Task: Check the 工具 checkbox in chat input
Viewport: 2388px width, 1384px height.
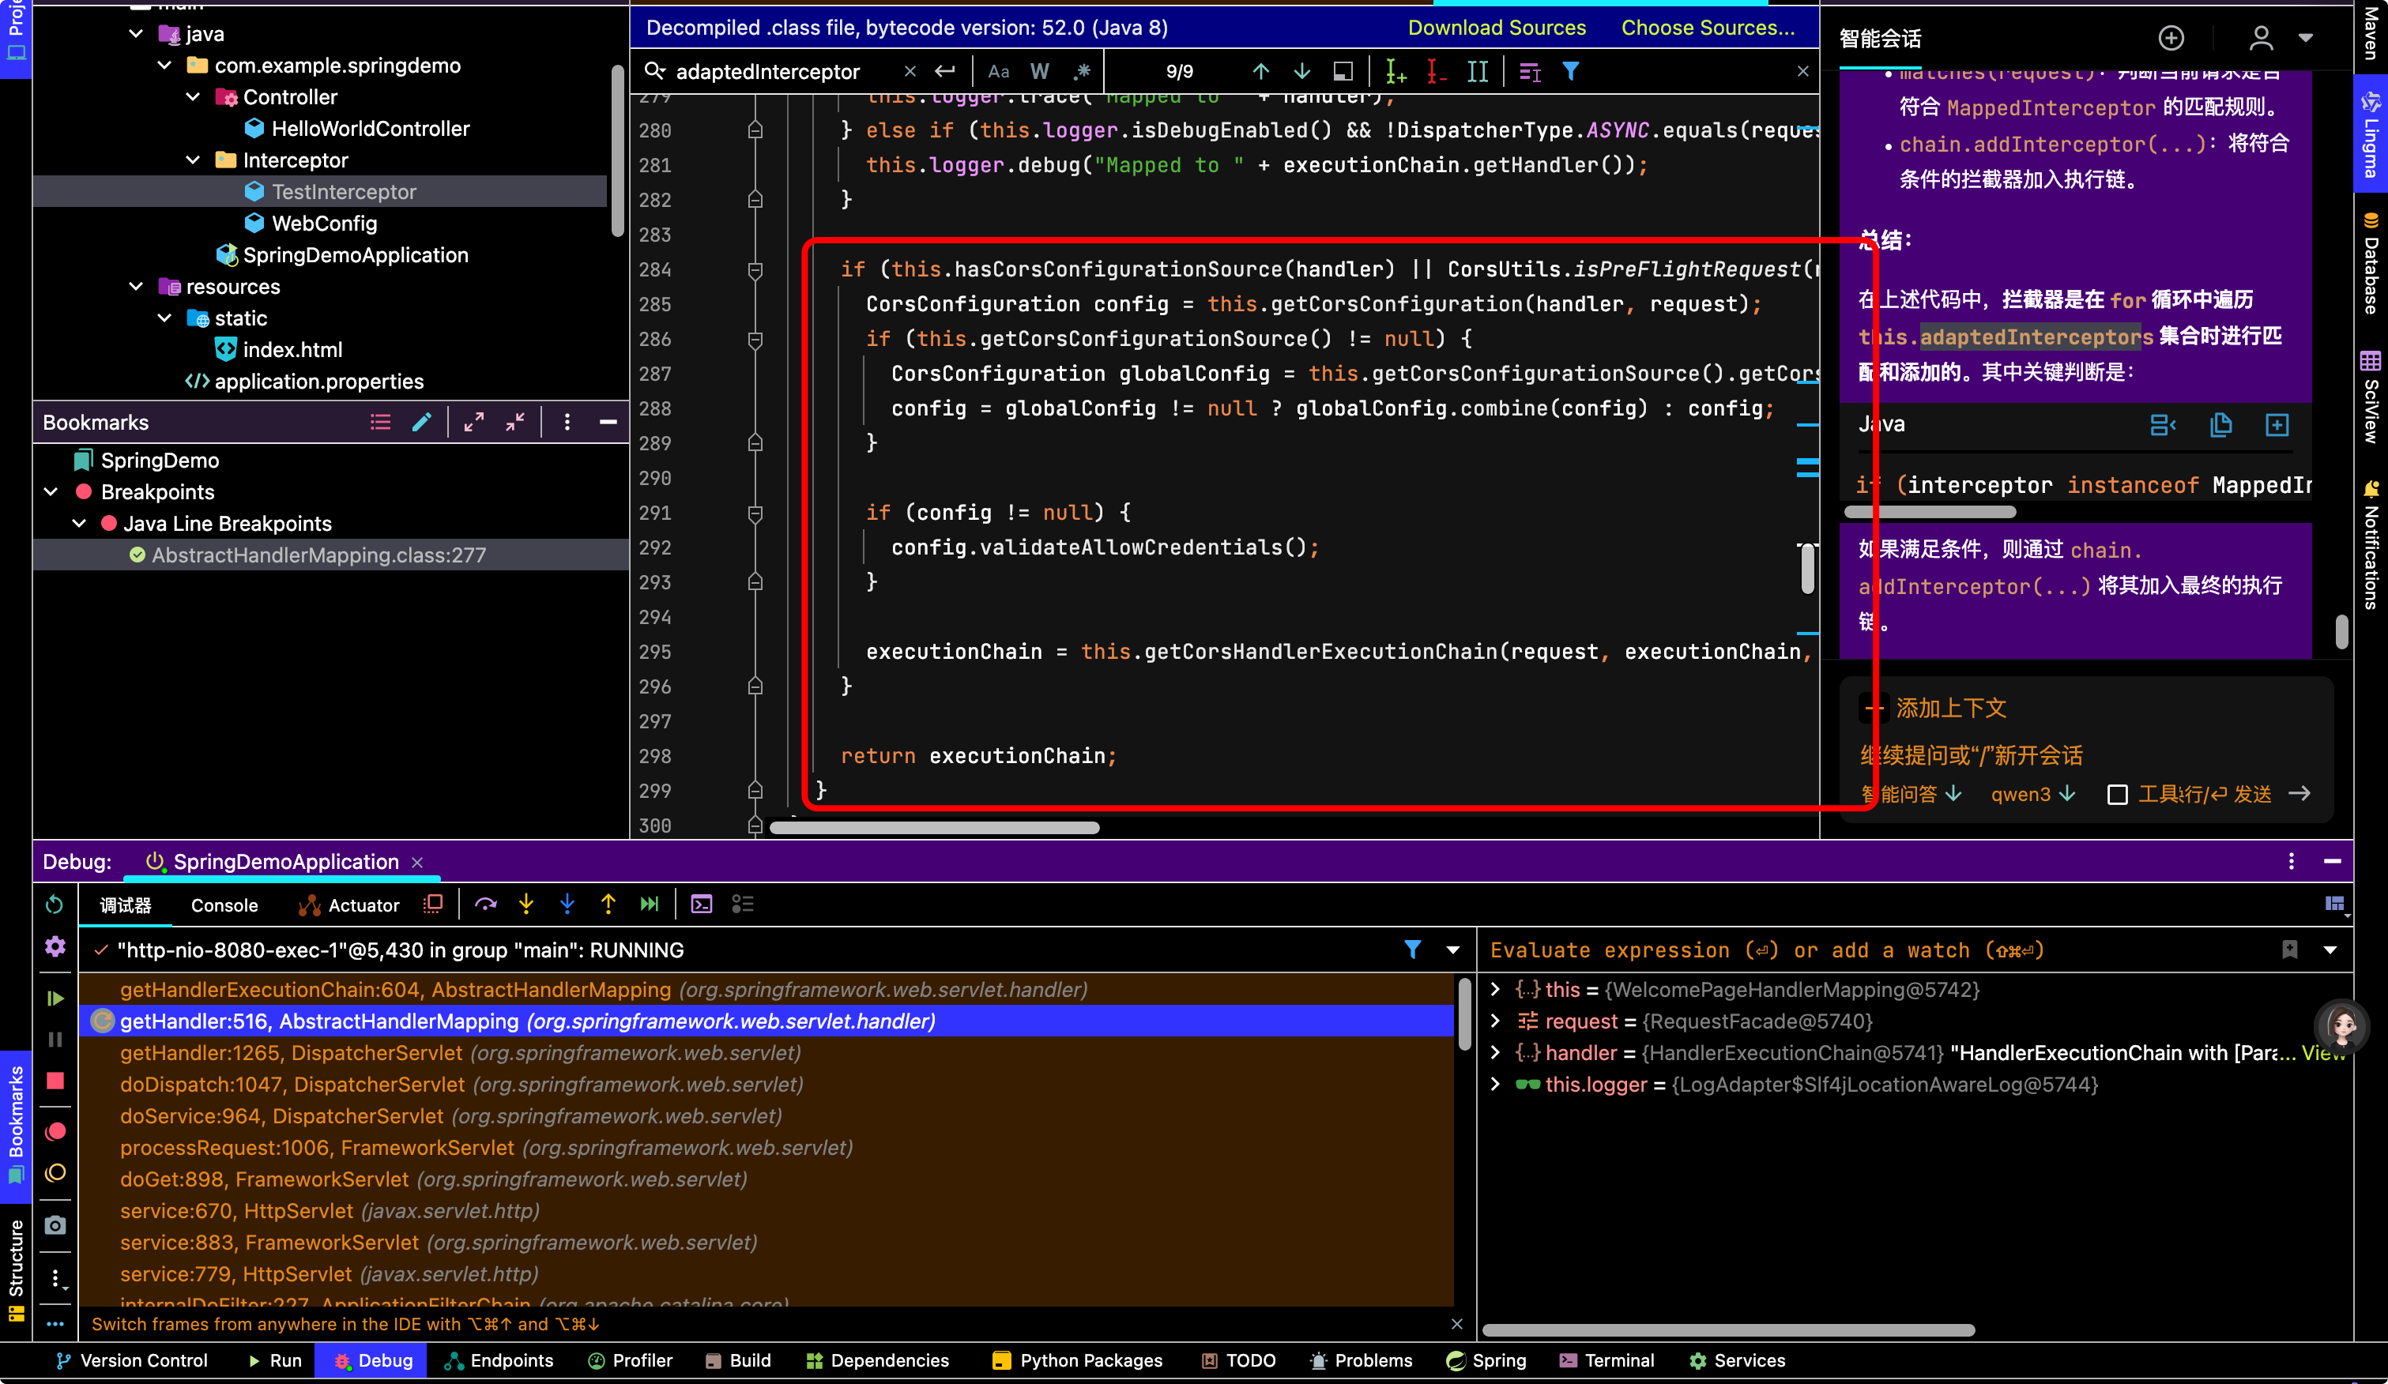Action: click(x=2117, y=794)
